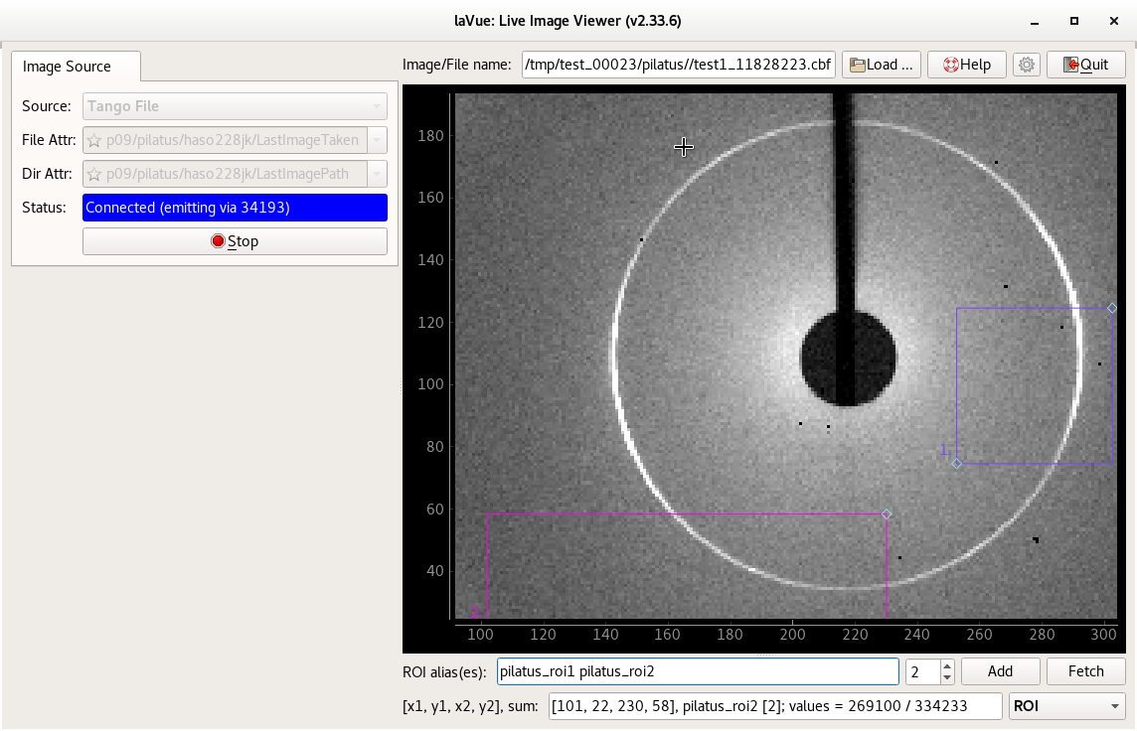The image size is (1137, 731).
Task: Click the gear configuration icon
Action: [x=1027, y=65]
